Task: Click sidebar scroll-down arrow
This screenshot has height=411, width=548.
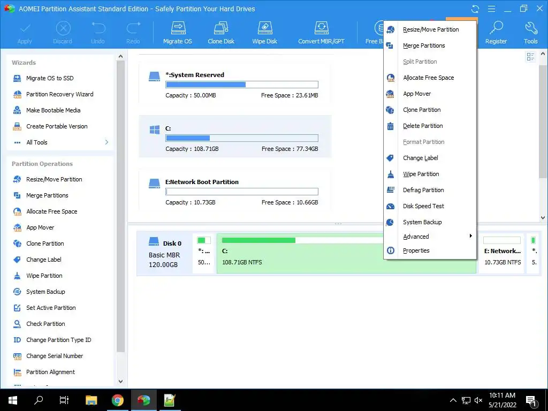Action: click(x=120, y=382)
